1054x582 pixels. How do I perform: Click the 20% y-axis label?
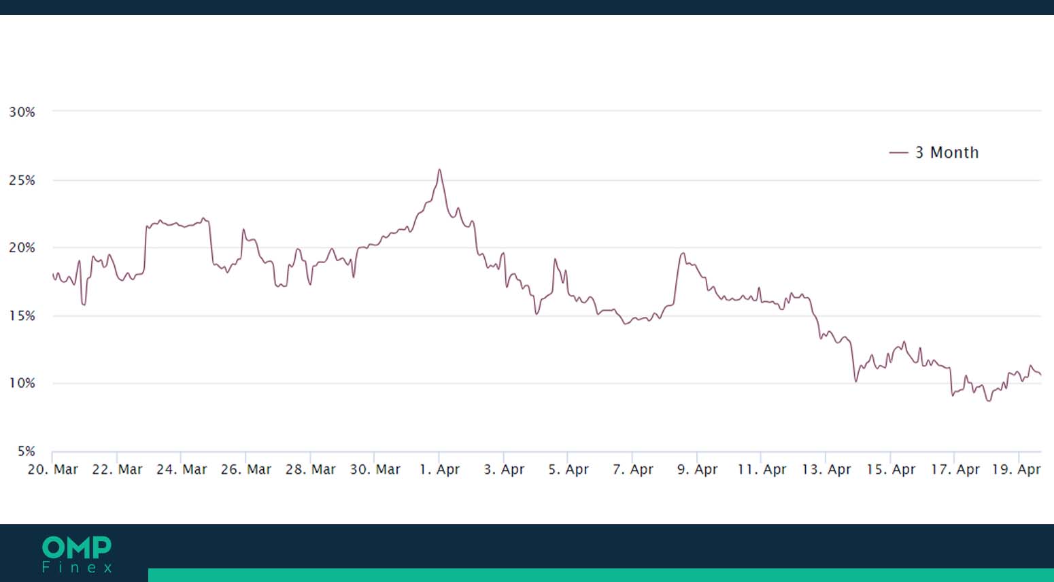[x=22, y=248]
